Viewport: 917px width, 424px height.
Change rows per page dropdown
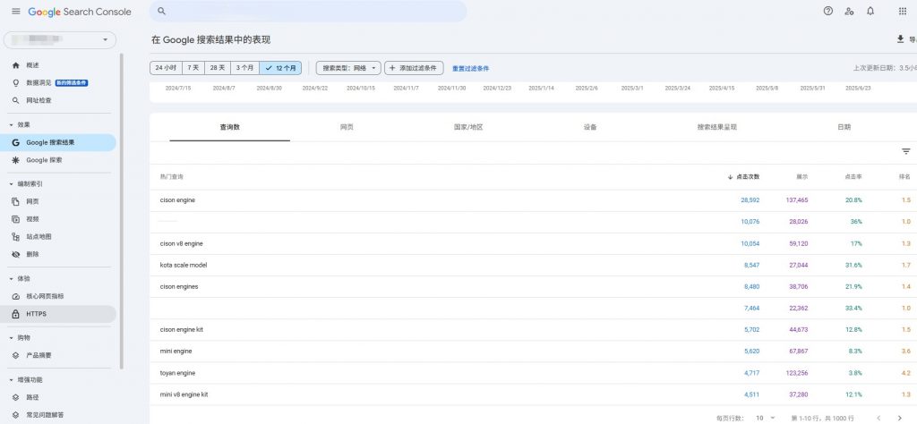(764, 418)
